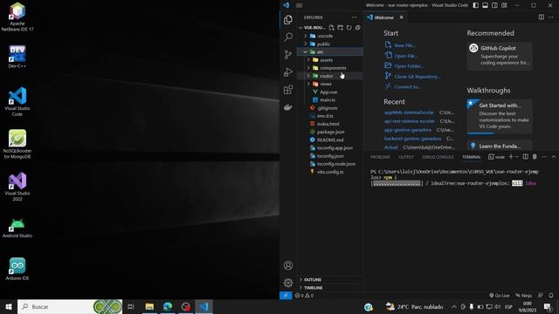The height and width of the screenshot is (314, 559).
Task: Open the Get Started with VS Code walkthrough
Action: pyautogui.click(x=500, y=116)
